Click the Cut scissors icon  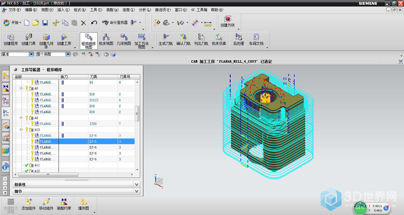coord(56,23)
